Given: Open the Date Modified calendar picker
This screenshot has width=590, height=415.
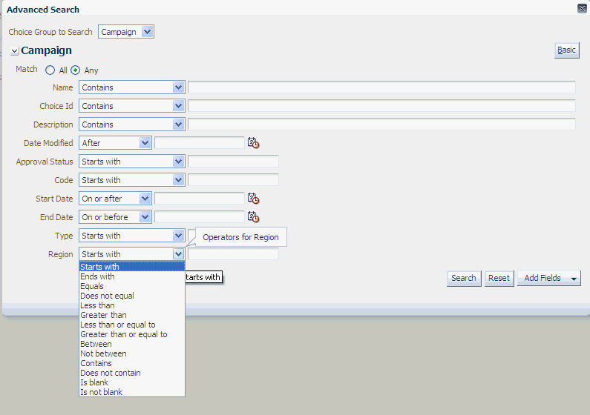Looking at the screenshot, I should click(253, 143).
